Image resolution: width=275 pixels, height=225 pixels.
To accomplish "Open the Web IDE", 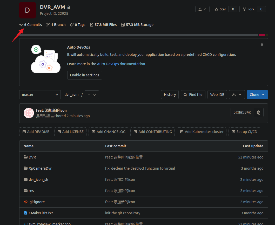I will click(217, 95).
